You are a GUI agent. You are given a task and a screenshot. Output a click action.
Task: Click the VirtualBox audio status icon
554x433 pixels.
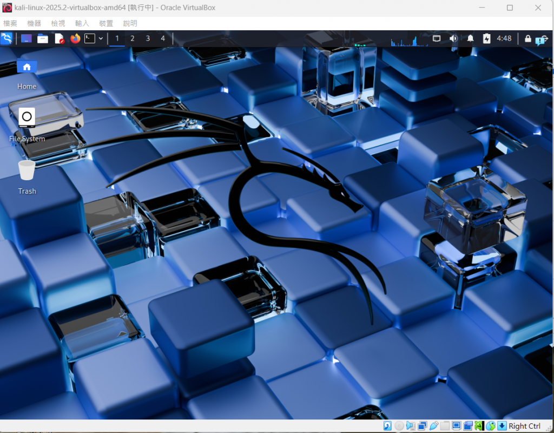pyautogui.click(x=411, y=426)
